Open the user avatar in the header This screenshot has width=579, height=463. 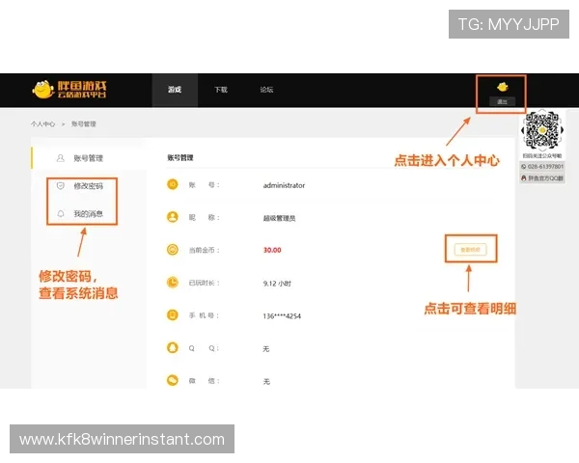pyautogui.click(x=502, y=87)
